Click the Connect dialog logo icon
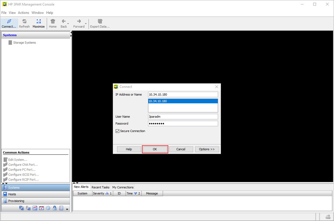Image resolution: width=334 pixels, height=221 pixels. (x=116, y=87)
